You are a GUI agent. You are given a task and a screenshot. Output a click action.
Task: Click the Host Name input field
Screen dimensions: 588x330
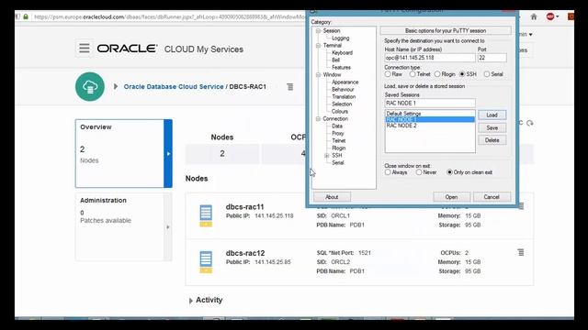tap(430, 58)
